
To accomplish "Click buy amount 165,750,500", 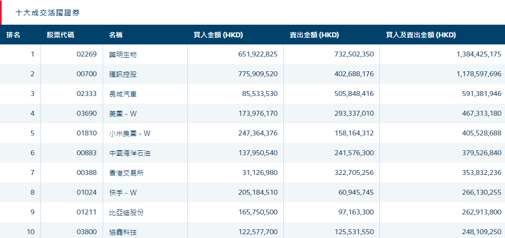I will (x=258, y=212).
